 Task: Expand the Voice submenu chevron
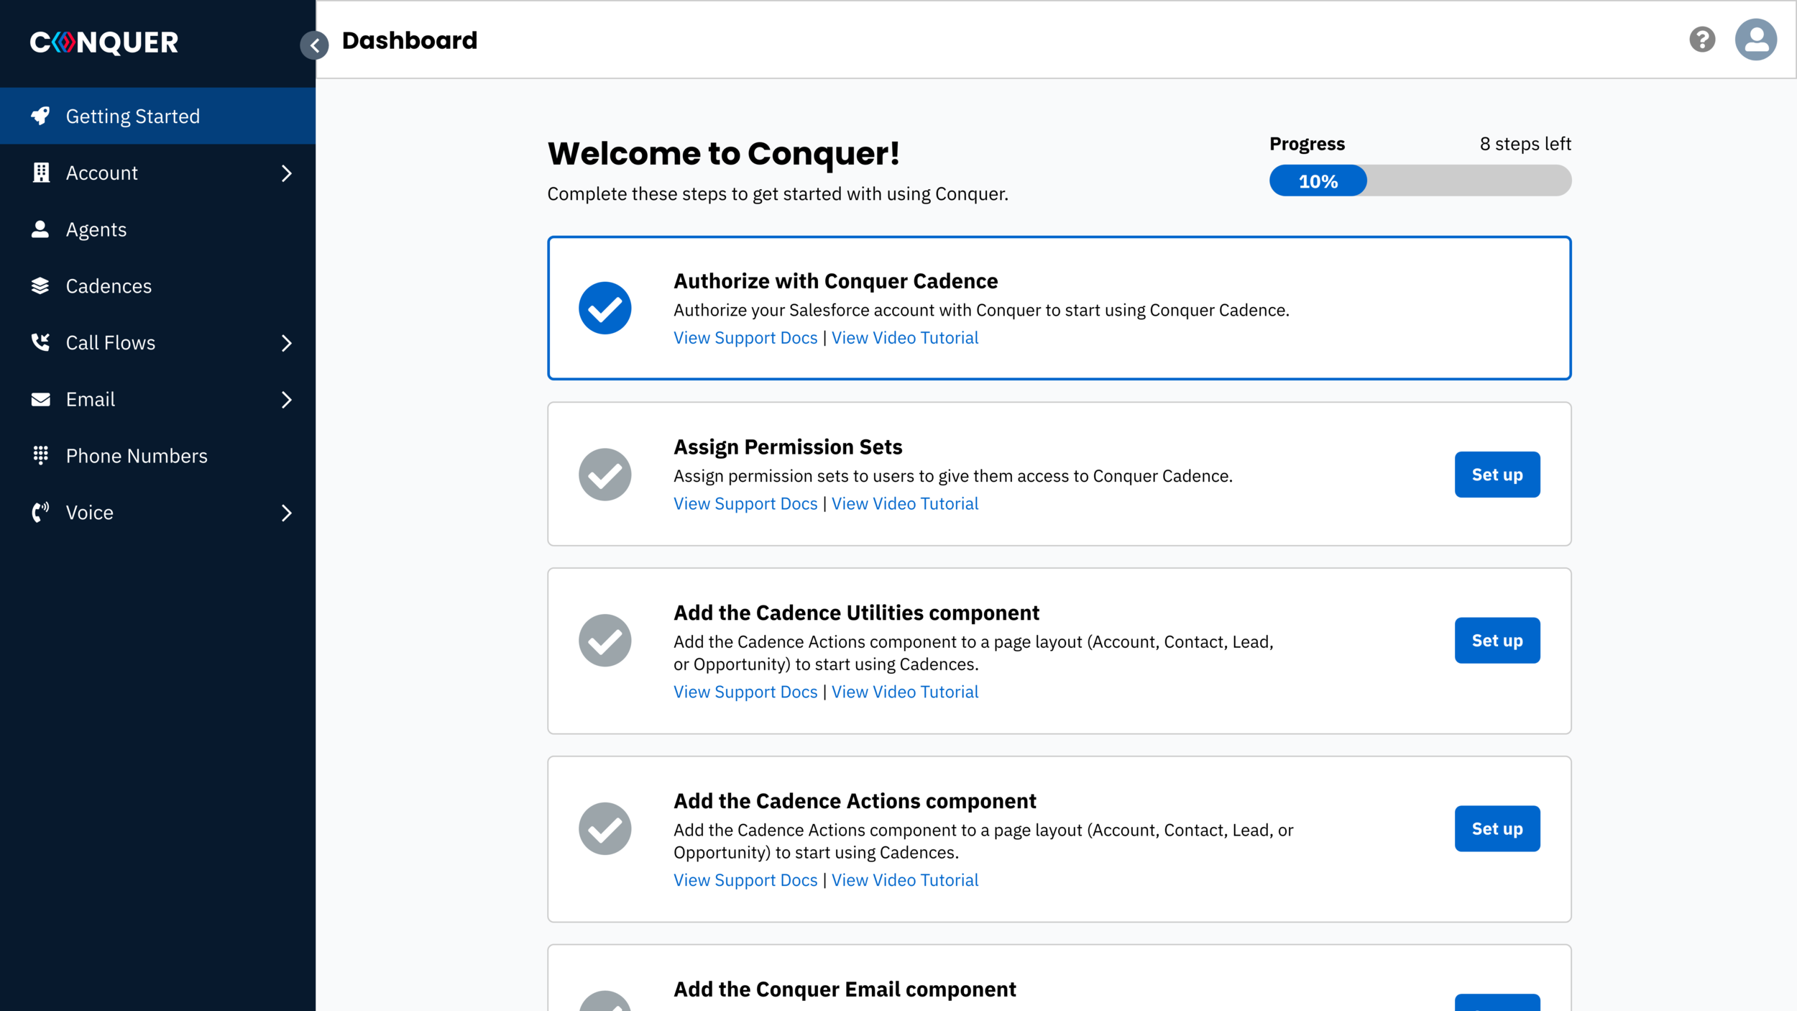(286, 513)
